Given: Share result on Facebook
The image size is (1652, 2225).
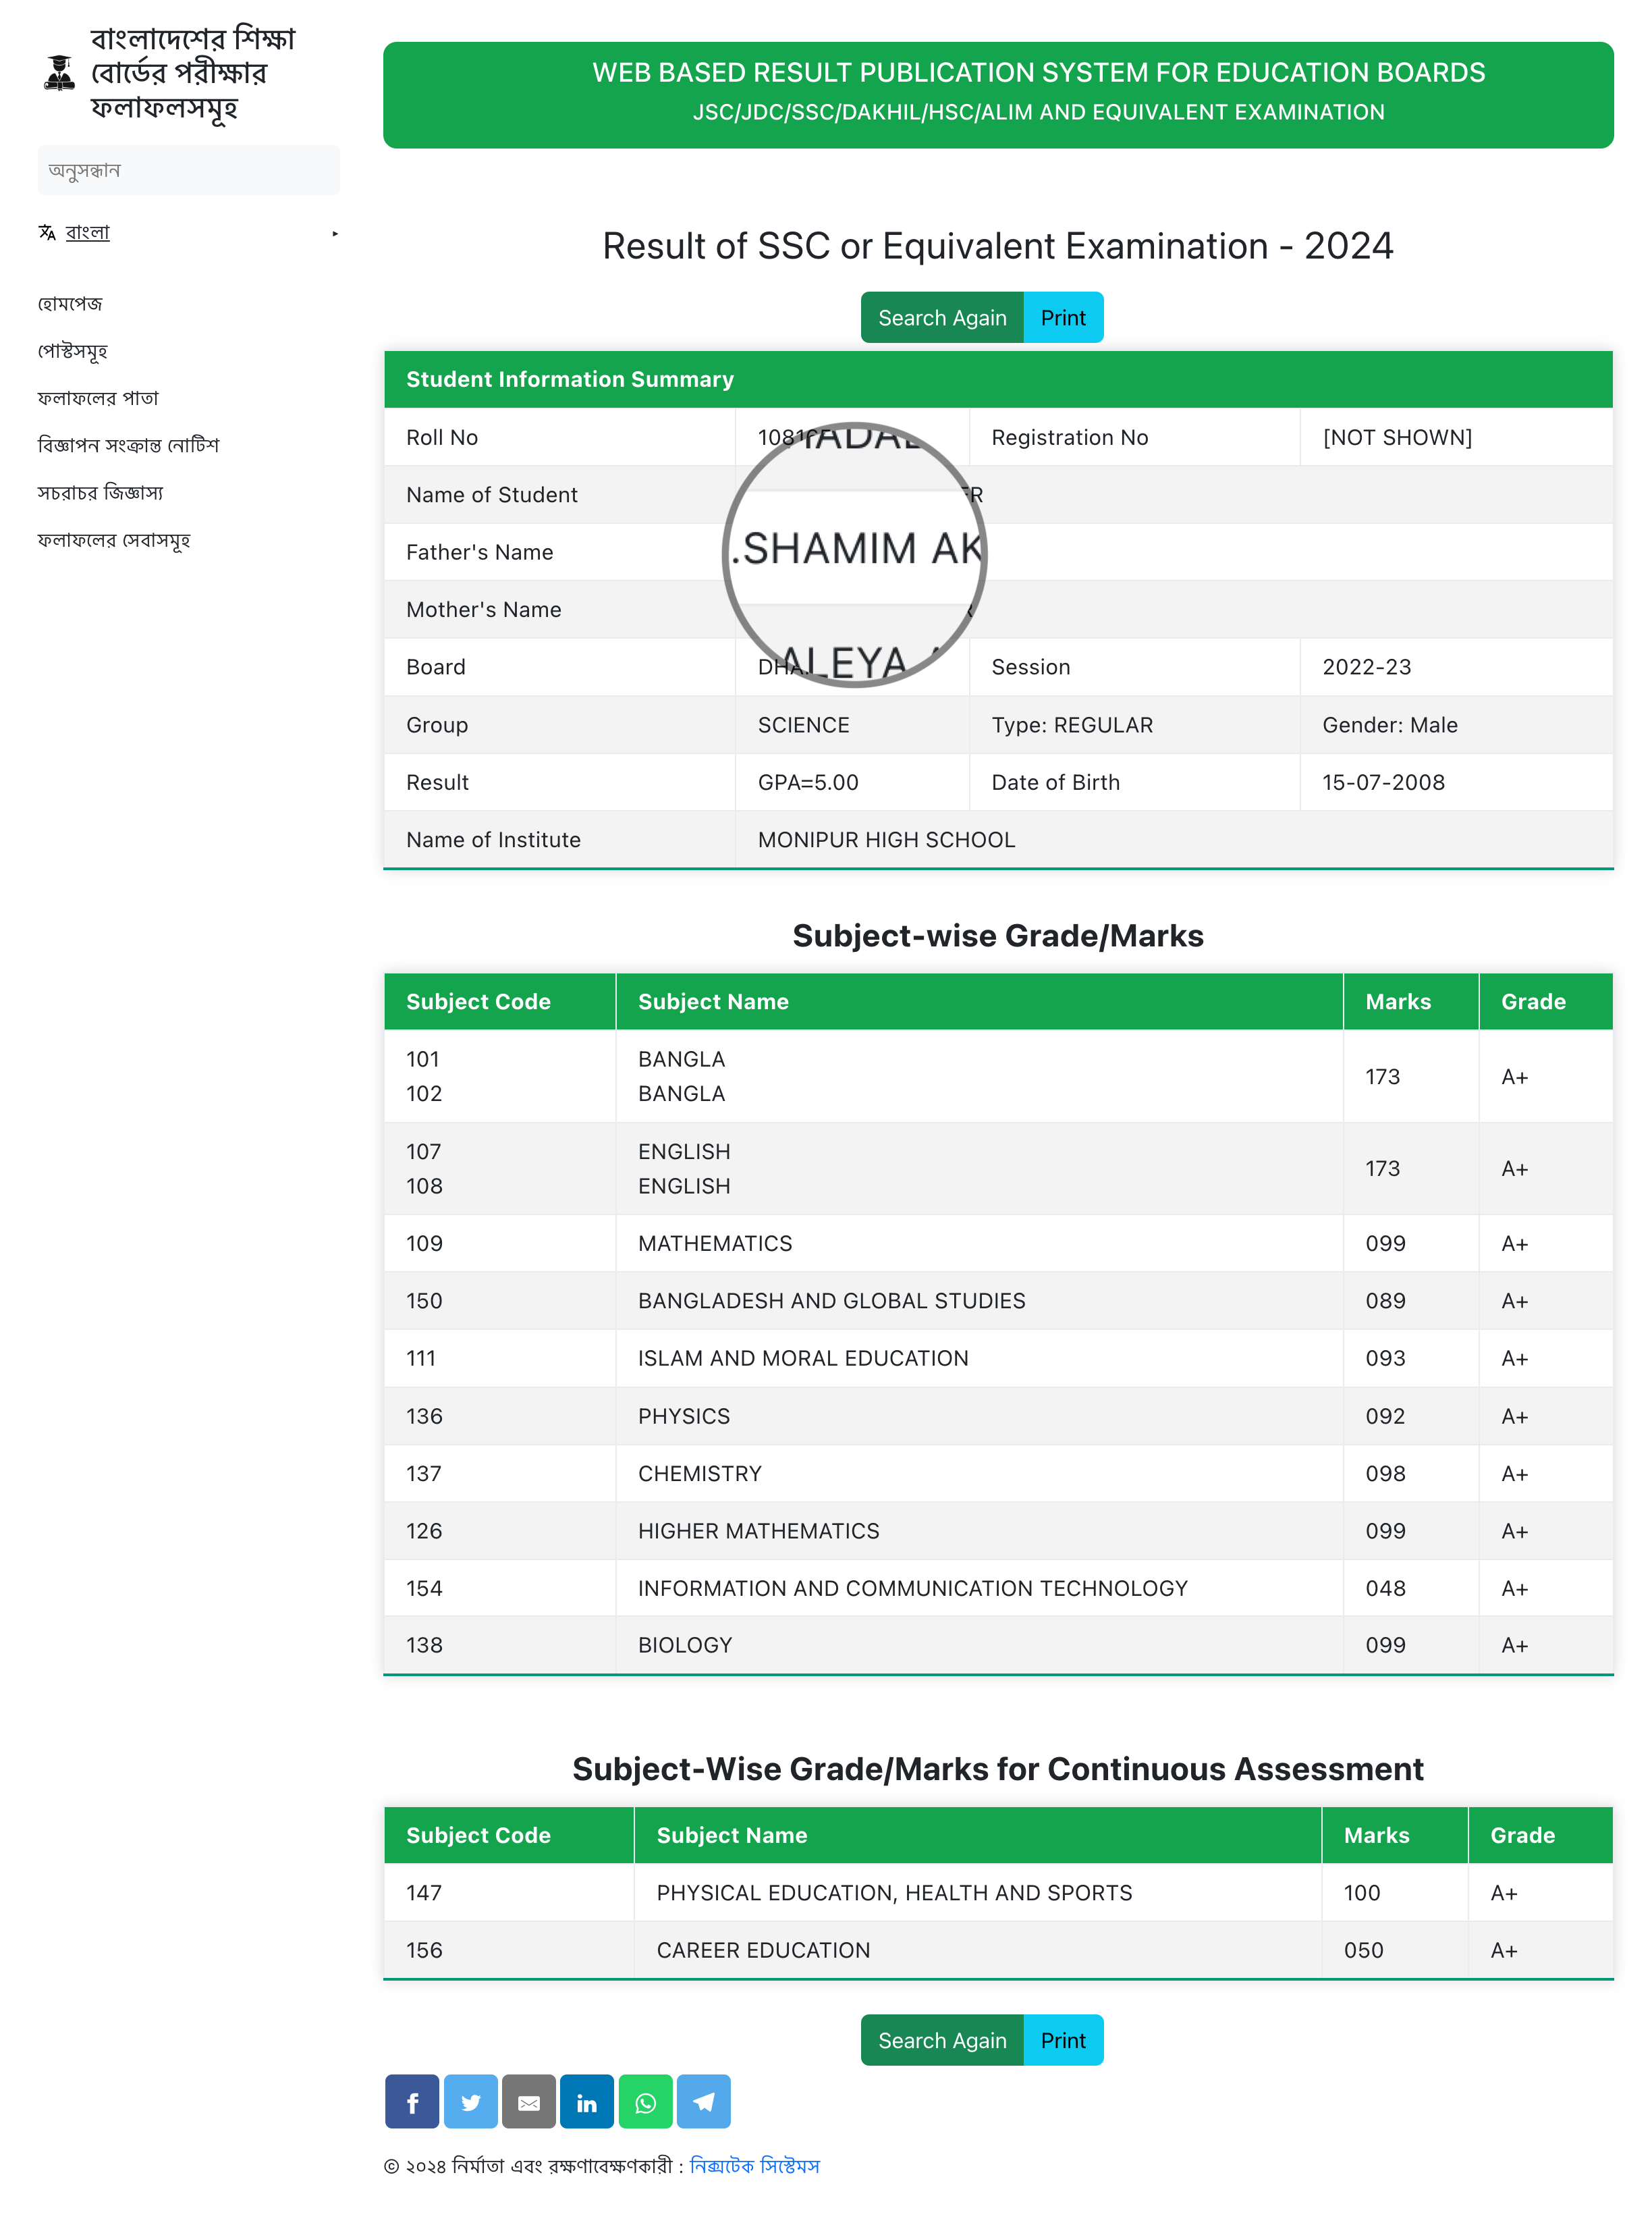Looking at the screenshot, I should pyautogui.click(x=412, y=2102).
